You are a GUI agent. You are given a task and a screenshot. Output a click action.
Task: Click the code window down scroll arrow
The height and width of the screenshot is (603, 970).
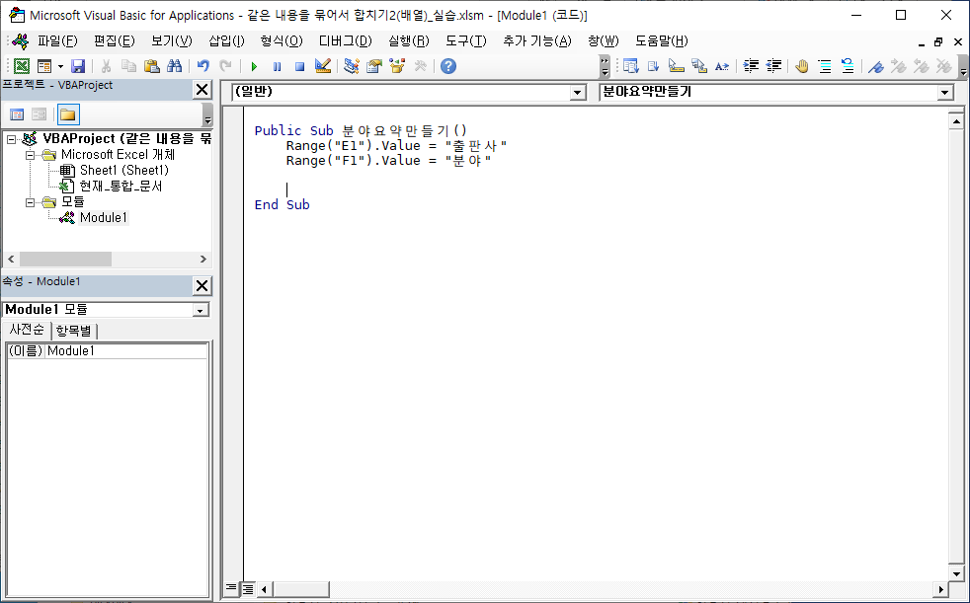coord(956,573)
